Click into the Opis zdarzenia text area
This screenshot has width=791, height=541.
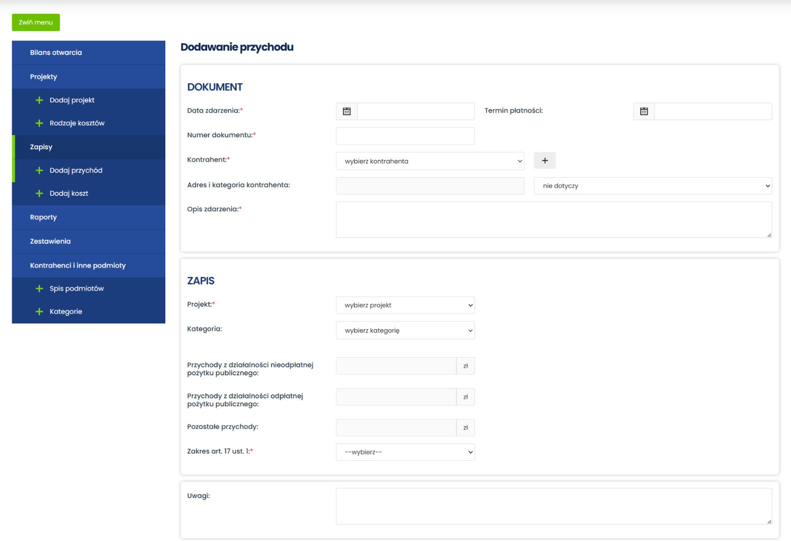click(x=553, y=219)
